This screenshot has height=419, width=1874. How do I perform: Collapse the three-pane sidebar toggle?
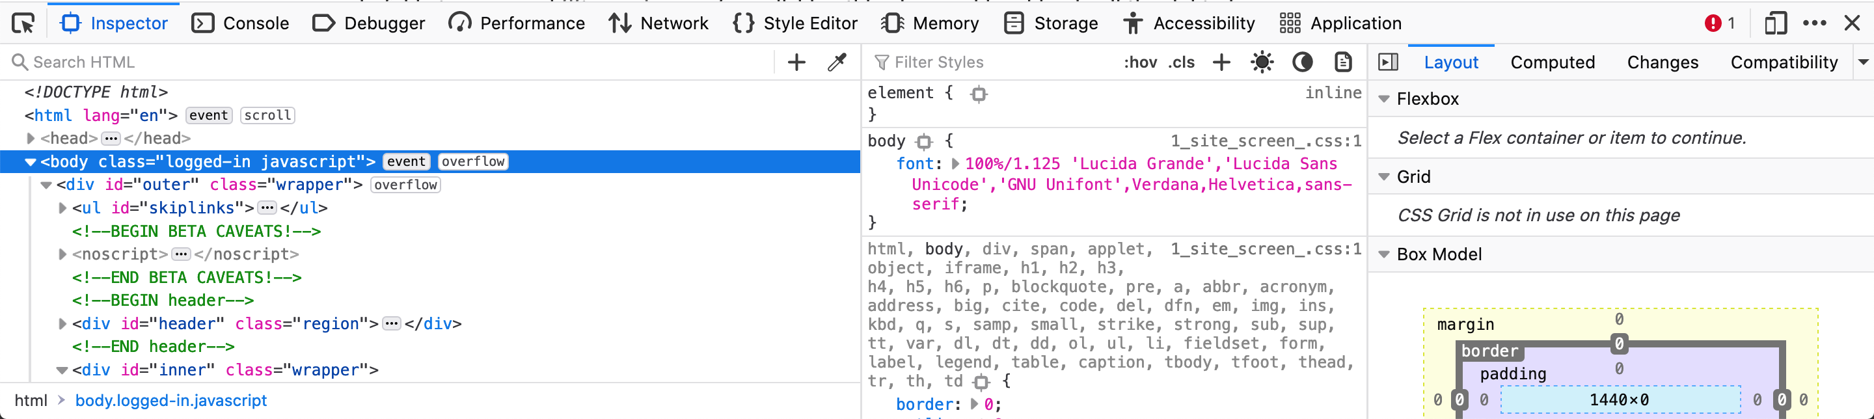(1388, 62)
